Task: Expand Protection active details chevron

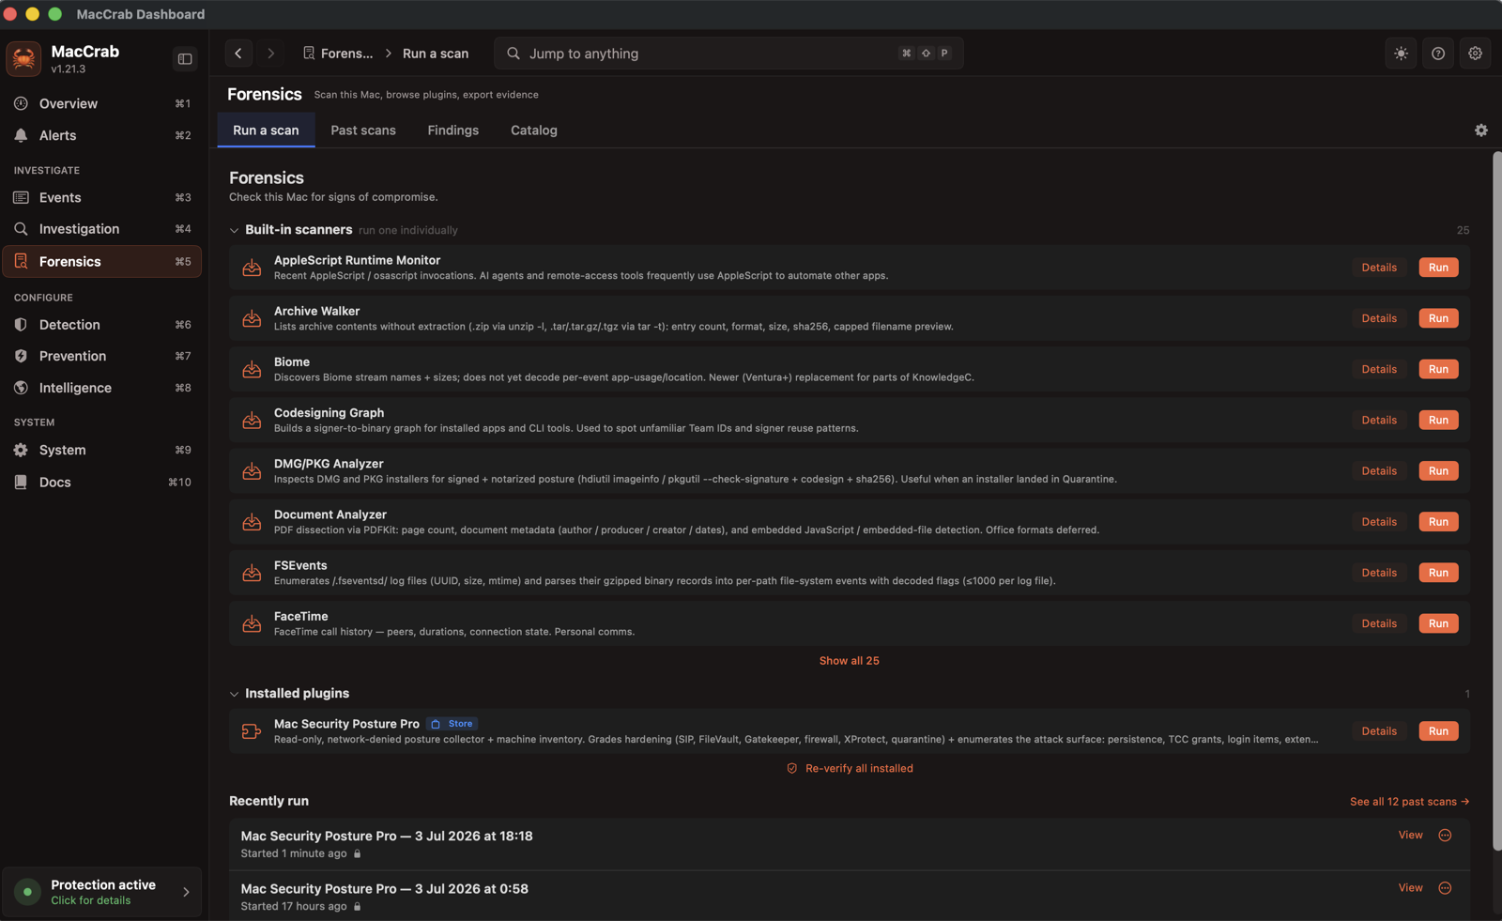Action: [x=186, y=892]
